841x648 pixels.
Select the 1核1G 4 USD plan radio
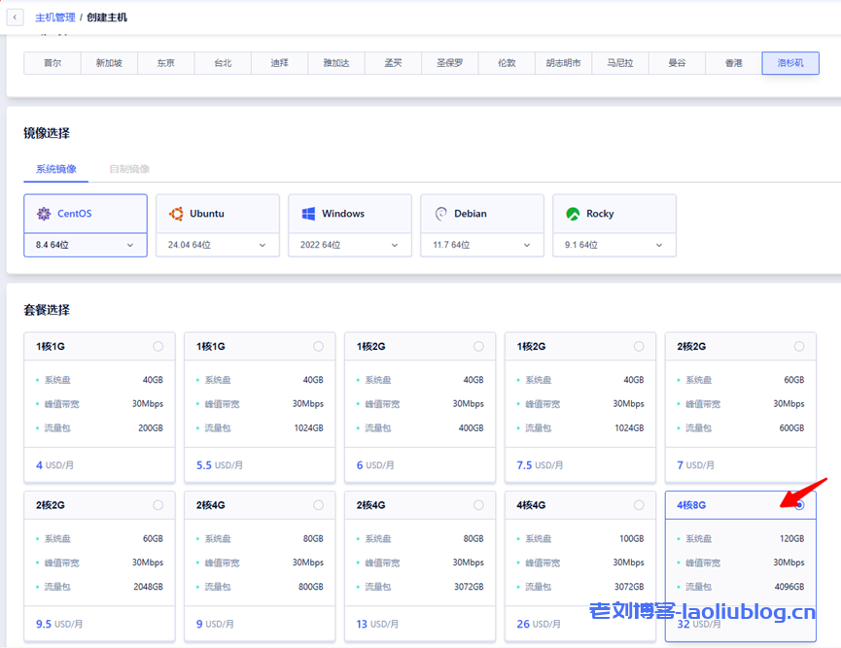coord(157,345)
